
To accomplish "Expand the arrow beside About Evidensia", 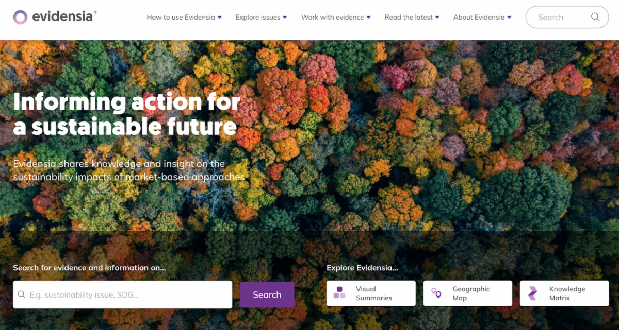I will (x=509, y=17).
